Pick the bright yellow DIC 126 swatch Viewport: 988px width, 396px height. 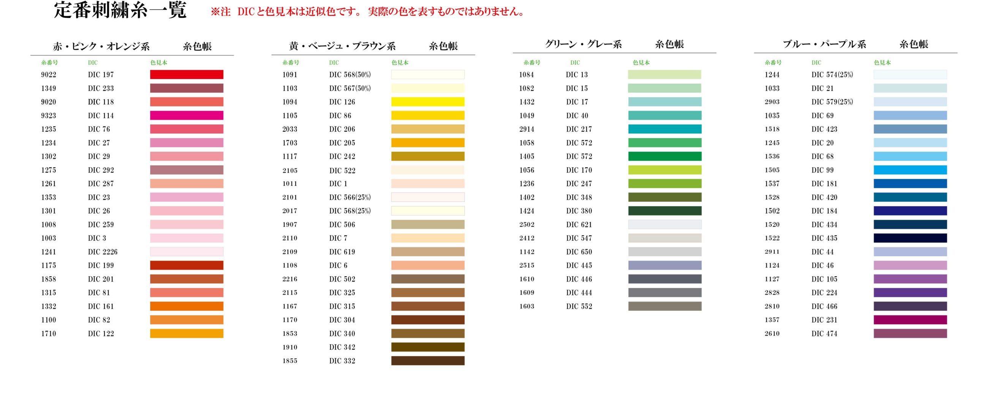click(427, 102)
